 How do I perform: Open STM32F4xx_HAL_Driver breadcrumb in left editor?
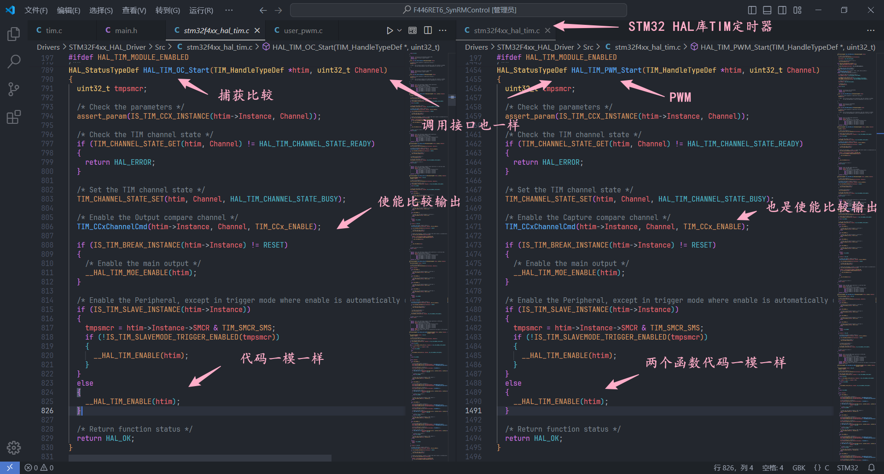107,47
